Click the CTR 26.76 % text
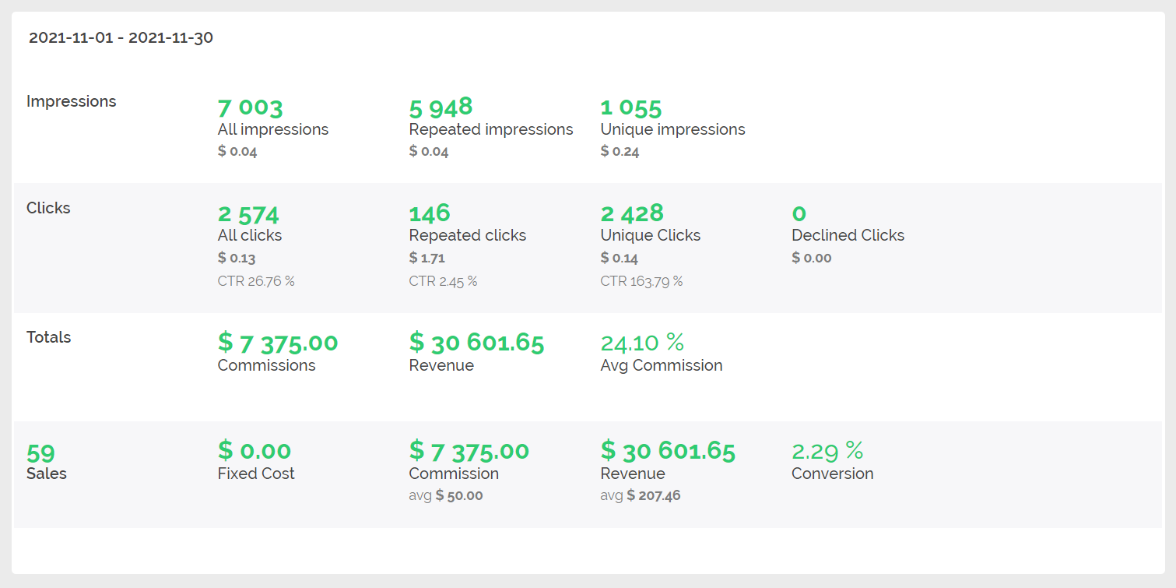1176x588 pixels. tap(256, 281)
